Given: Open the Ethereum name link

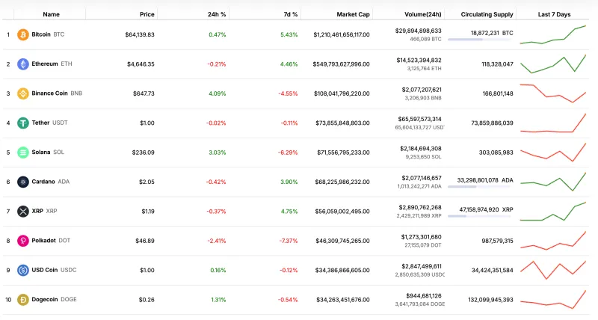Looking at the screenshot, I should tap(45, 64).
